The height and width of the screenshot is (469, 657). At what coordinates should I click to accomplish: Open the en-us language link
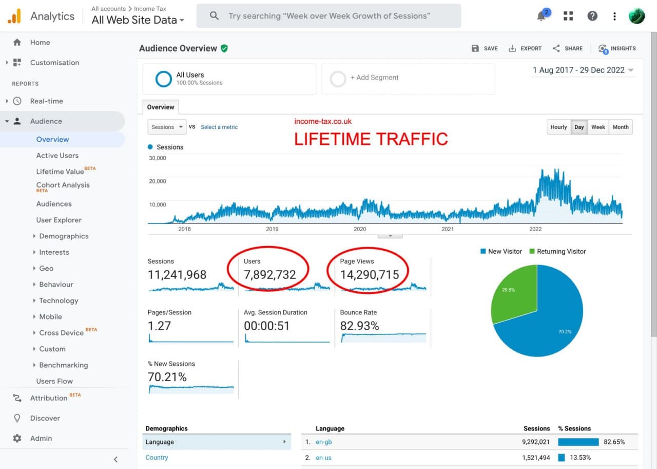323,458
